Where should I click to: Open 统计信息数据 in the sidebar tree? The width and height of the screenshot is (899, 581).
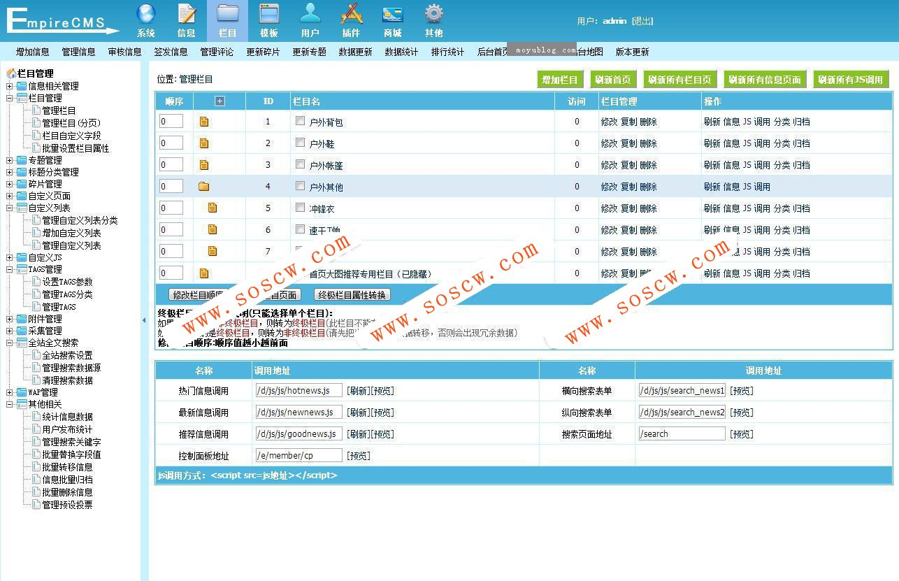point(67,417)
